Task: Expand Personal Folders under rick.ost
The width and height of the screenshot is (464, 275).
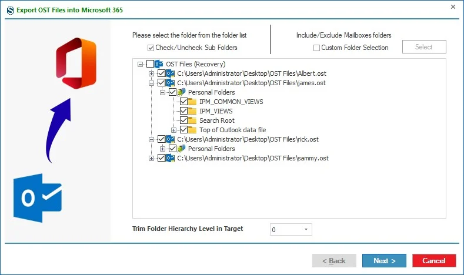Action: [162, 149]
